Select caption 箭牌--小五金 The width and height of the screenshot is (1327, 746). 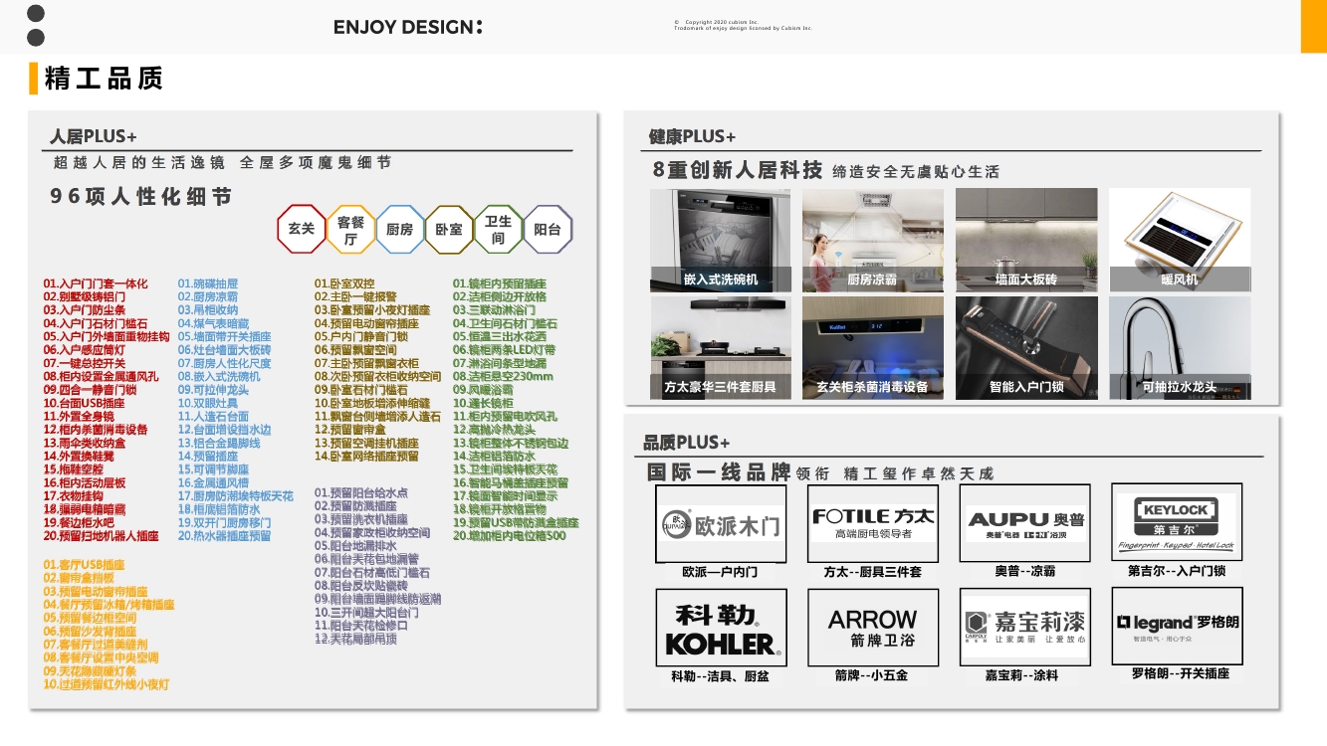pos(871,675)
